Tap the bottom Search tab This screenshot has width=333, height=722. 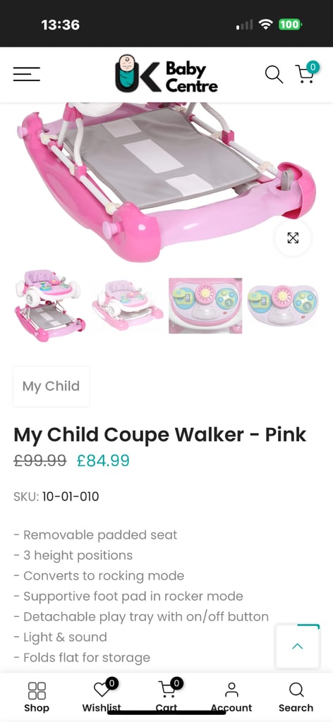click(296, 697)
